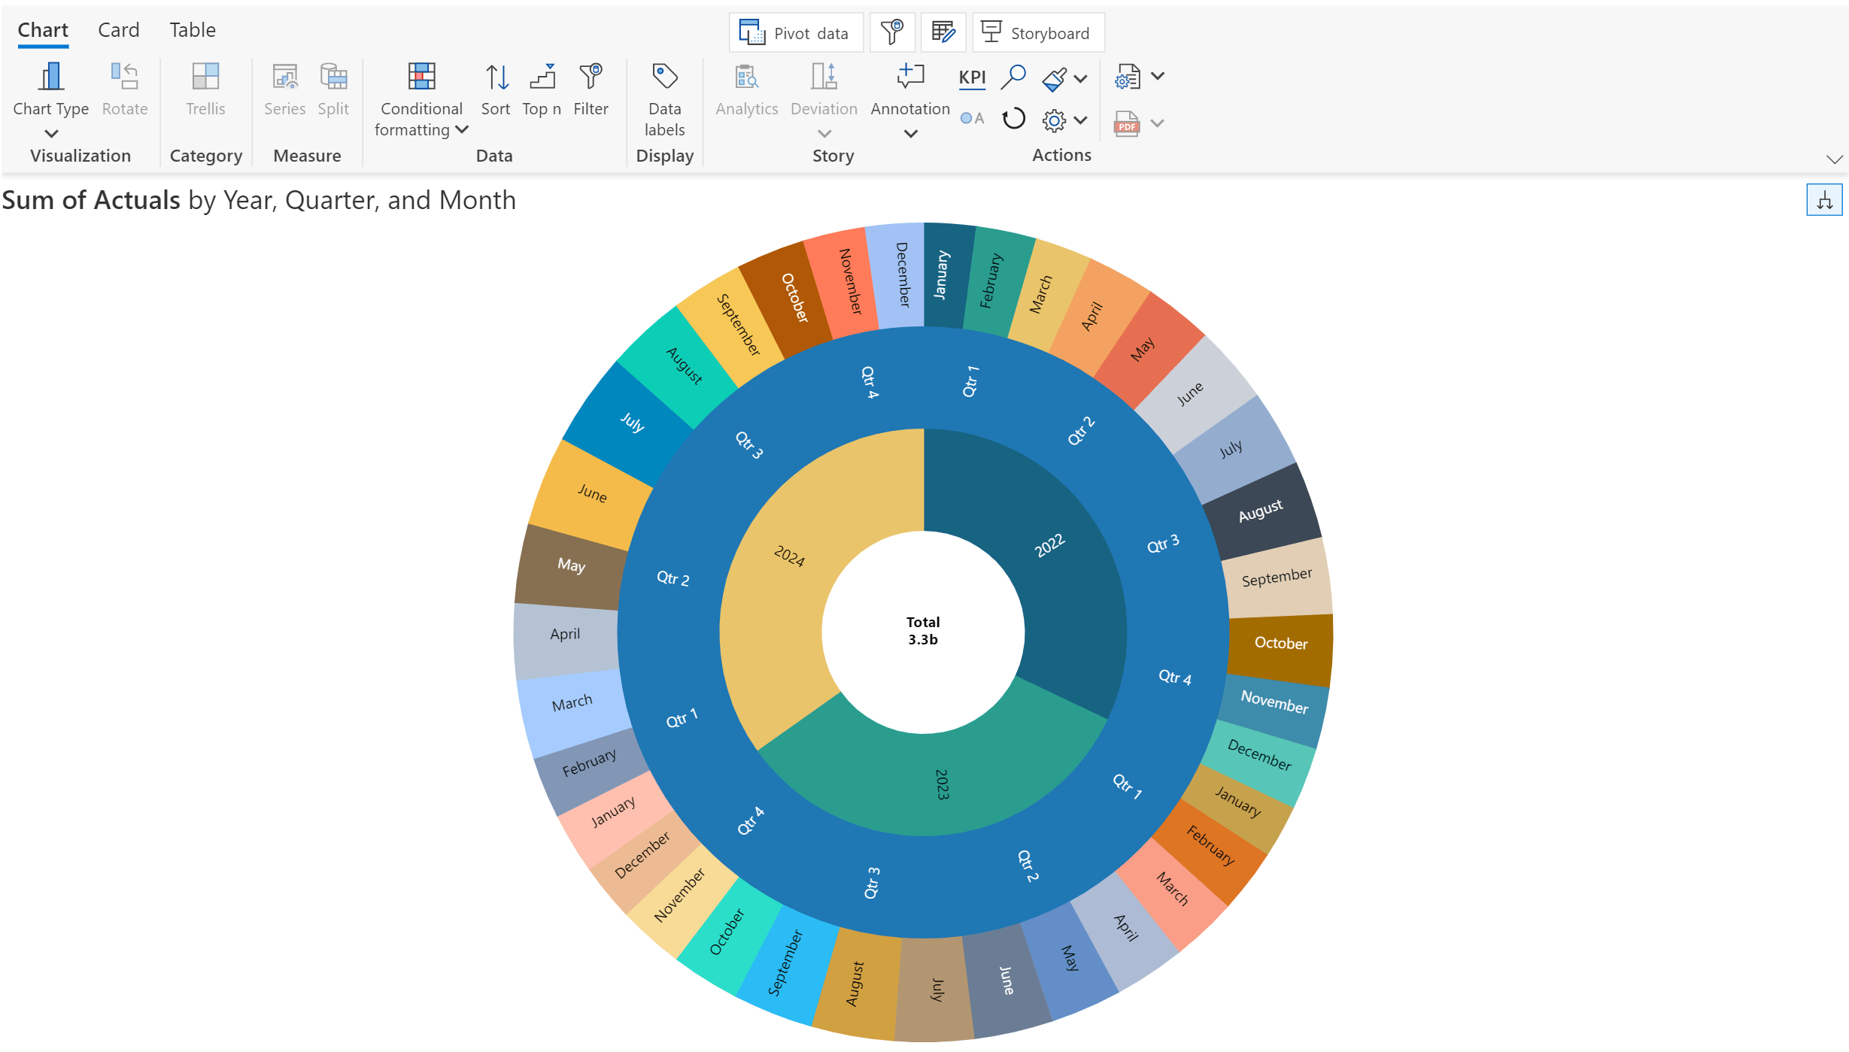This screenshot has width=1849, height=1052.
Task: Toggle the circle A label option
Action: (x=972, y=118)
